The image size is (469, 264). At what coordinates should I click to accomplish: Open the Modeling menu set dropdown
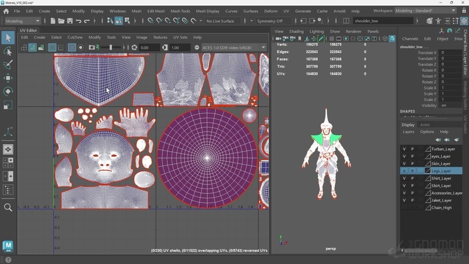[22, 21]
